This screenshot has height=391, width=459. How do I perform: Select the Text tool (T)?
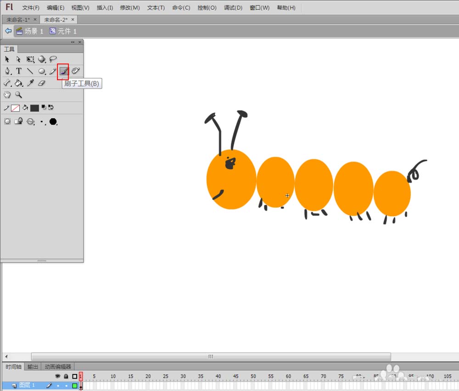[19, 71]
